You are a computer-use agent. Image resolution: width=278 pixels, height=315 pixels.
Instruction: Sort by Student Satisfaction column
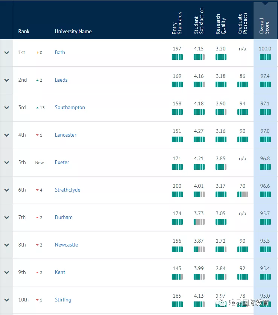pos(199,21)
